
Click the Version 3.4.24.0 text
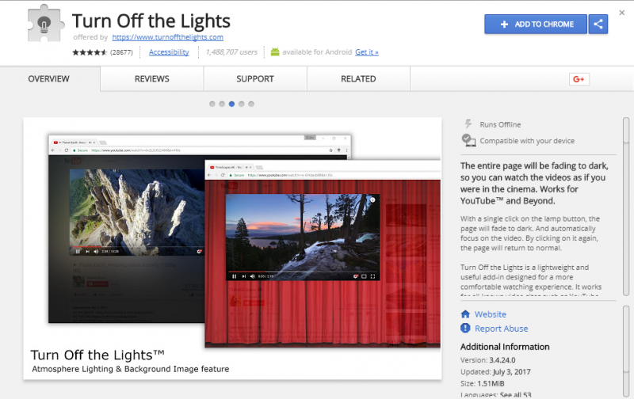(487, 360)
